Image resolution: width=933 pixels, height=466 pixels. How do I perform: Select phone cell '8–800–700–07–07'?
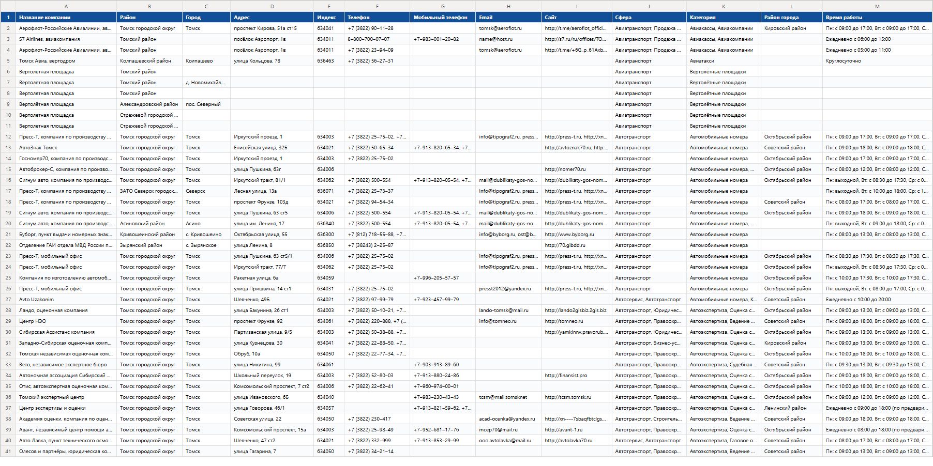pyautogui.click(x=377, y=39)
